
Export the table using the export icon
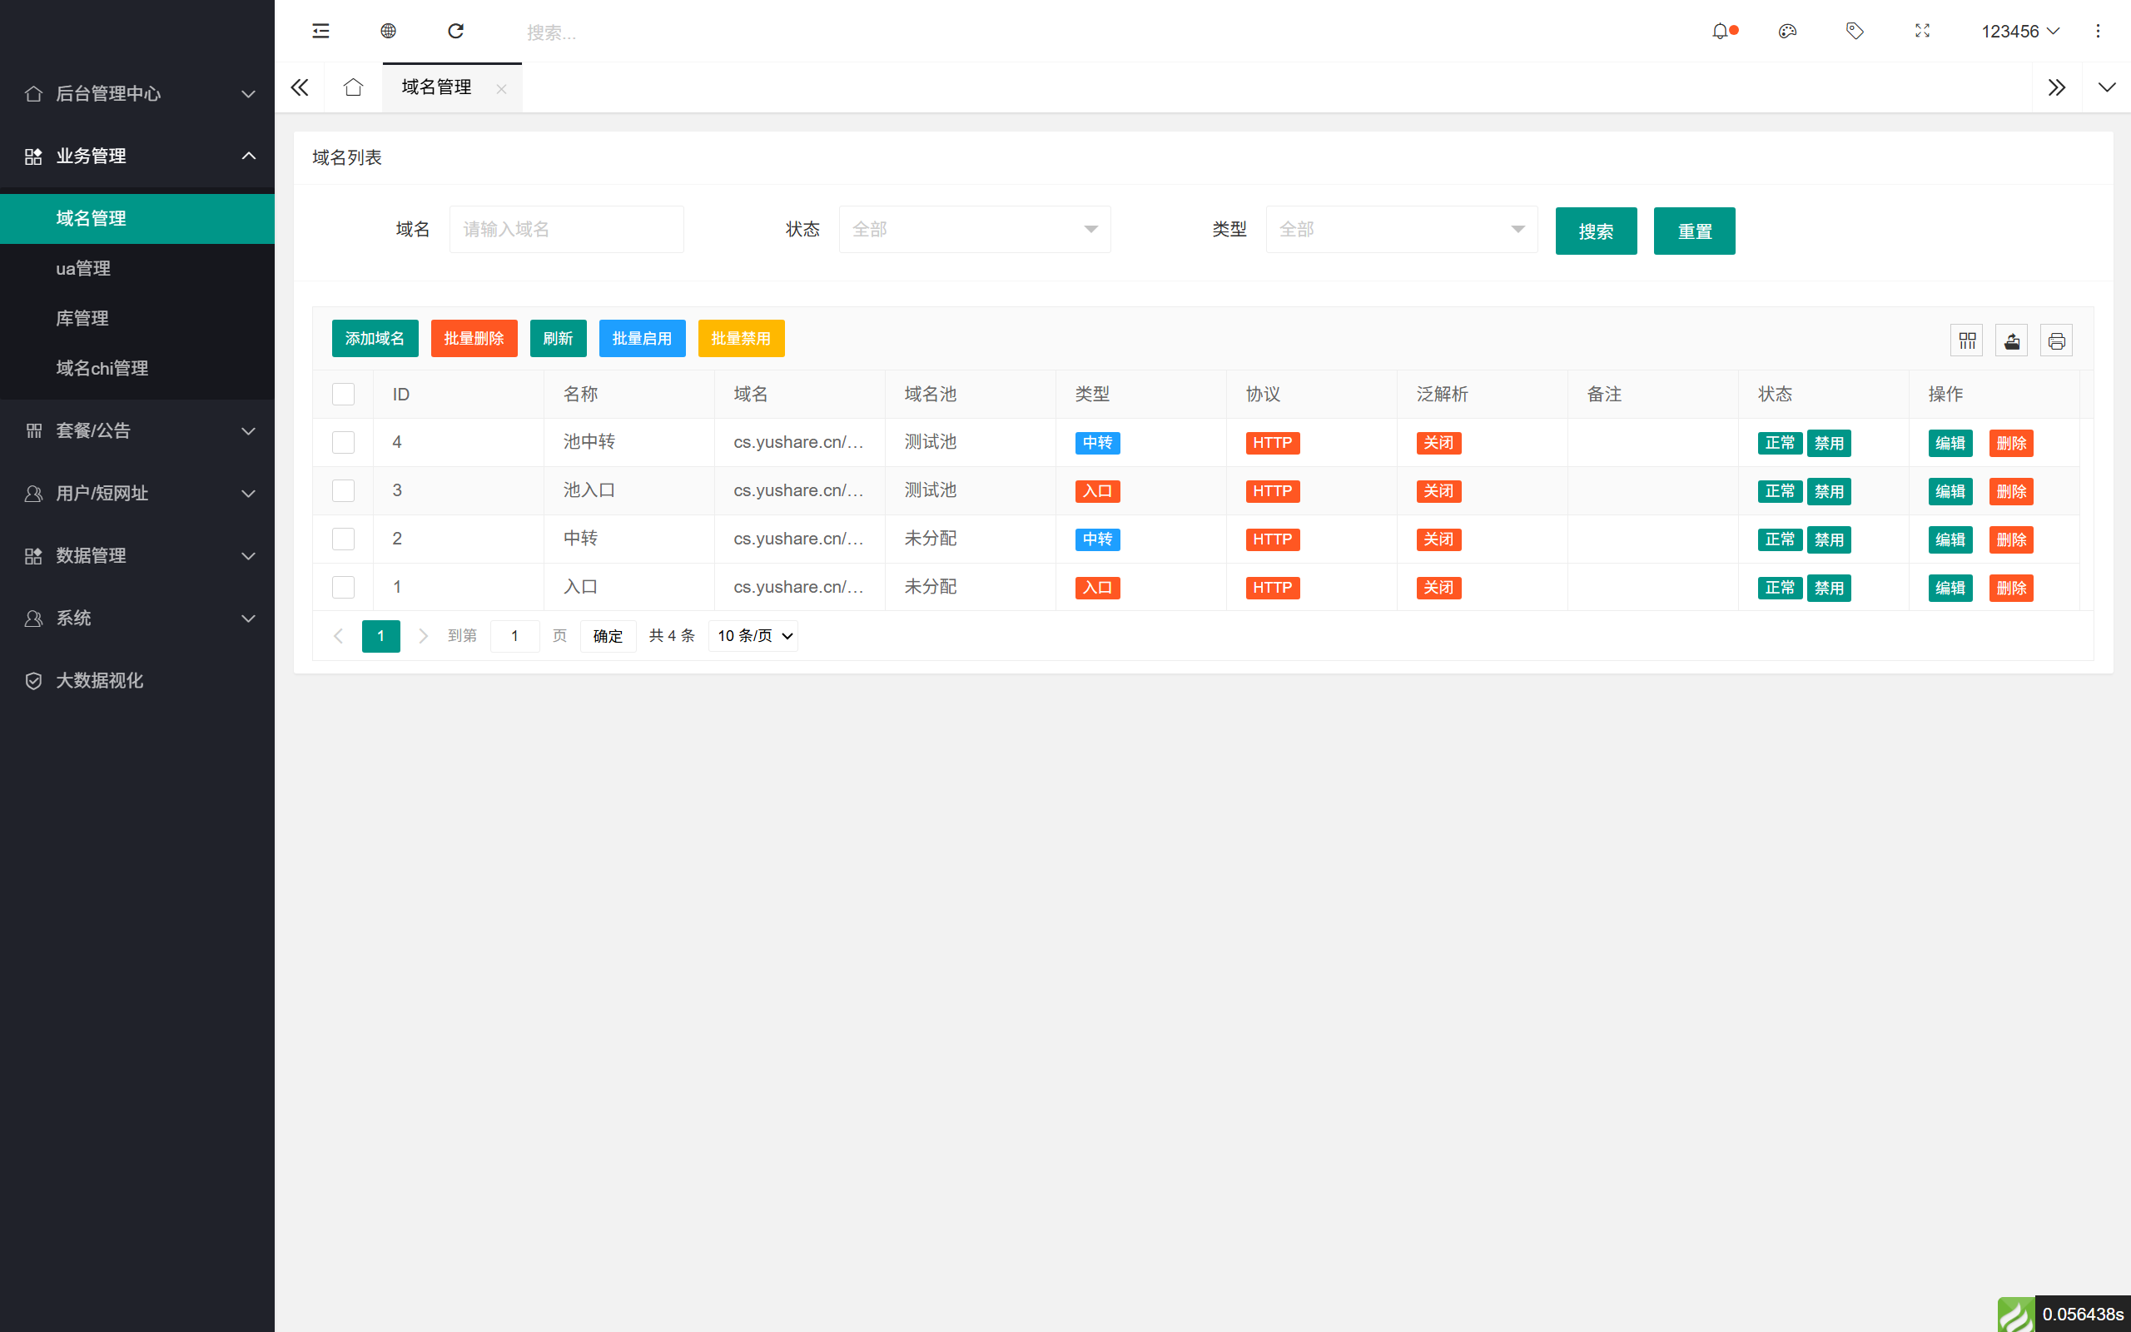pos(2012,340)
